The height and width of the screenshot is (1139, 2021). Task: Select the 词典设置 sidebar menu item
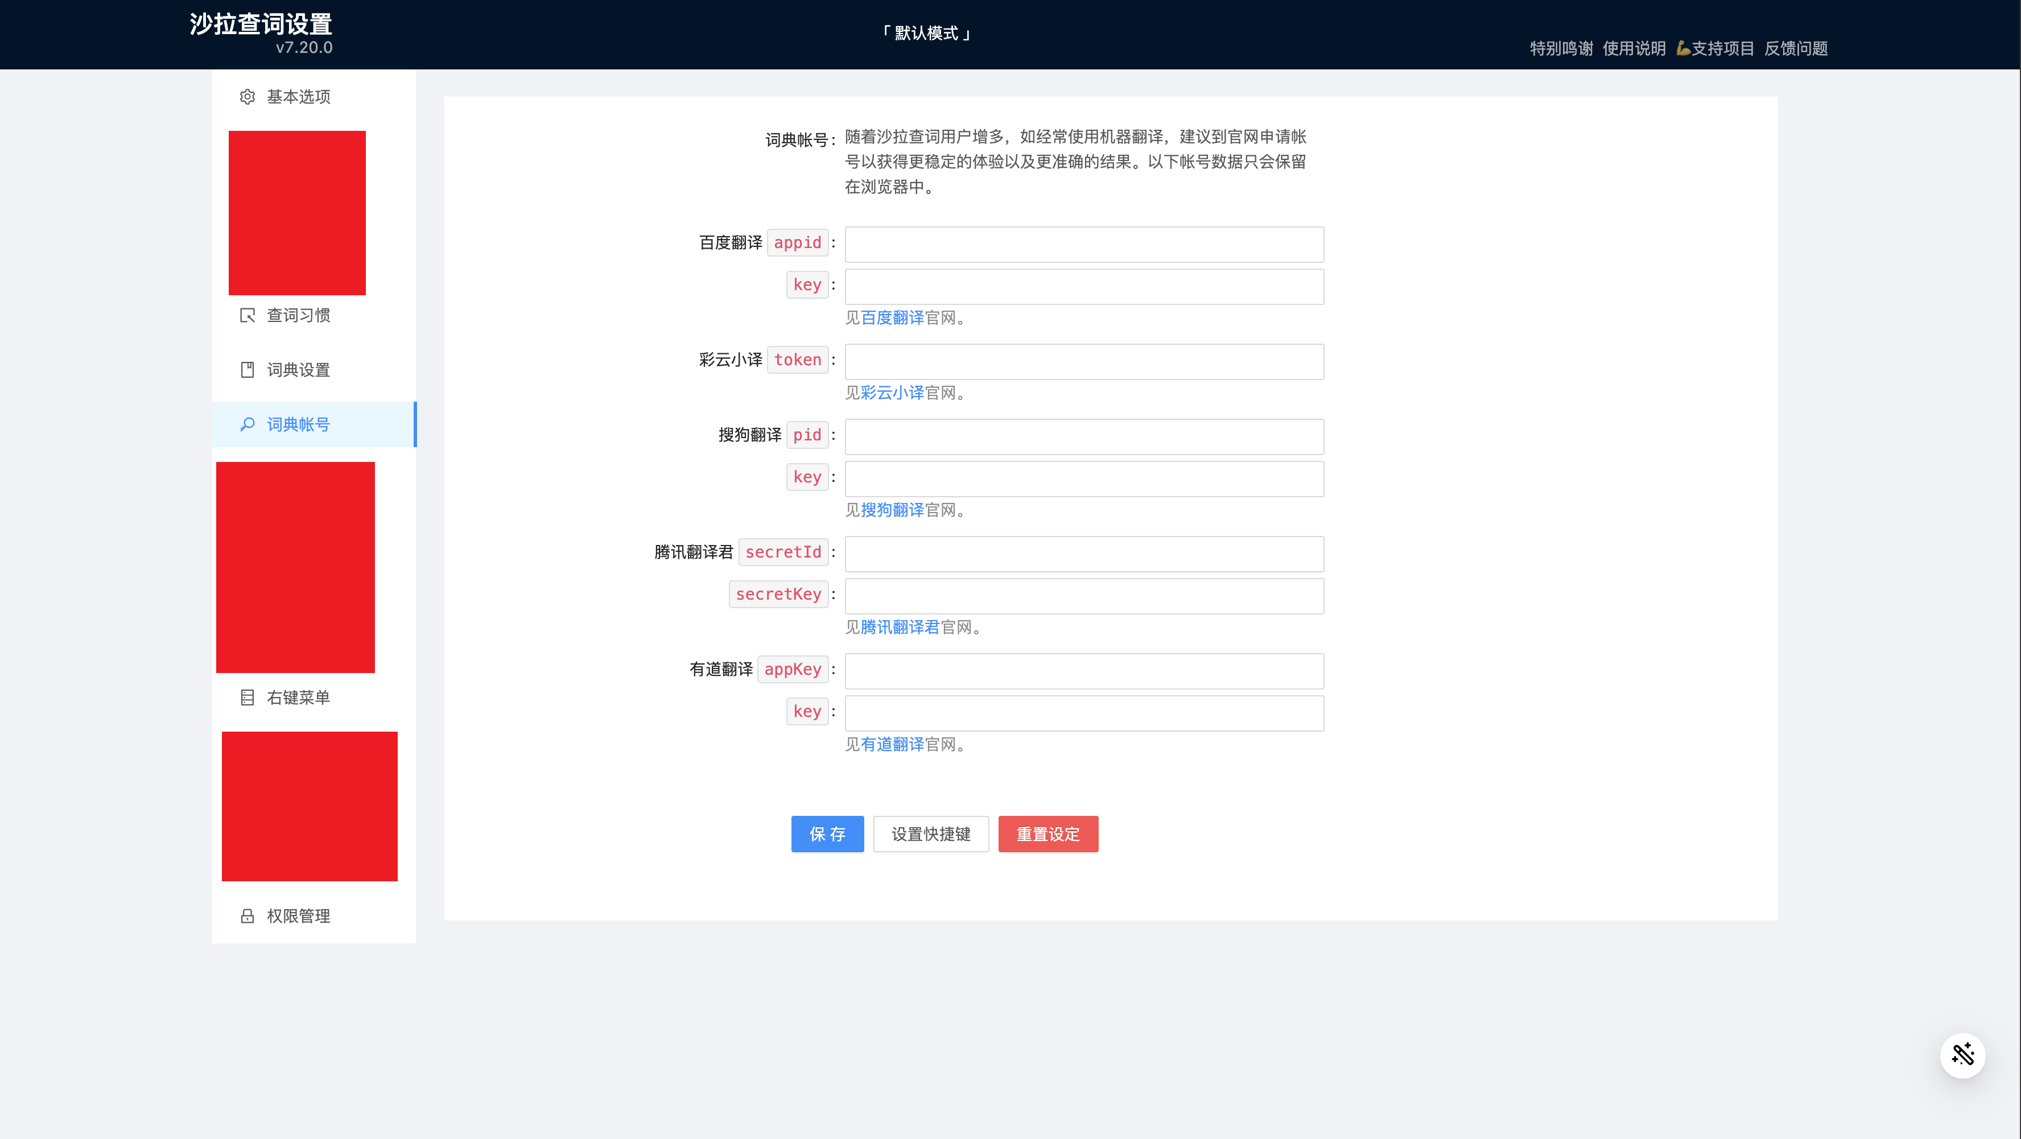tap(298, 369)
